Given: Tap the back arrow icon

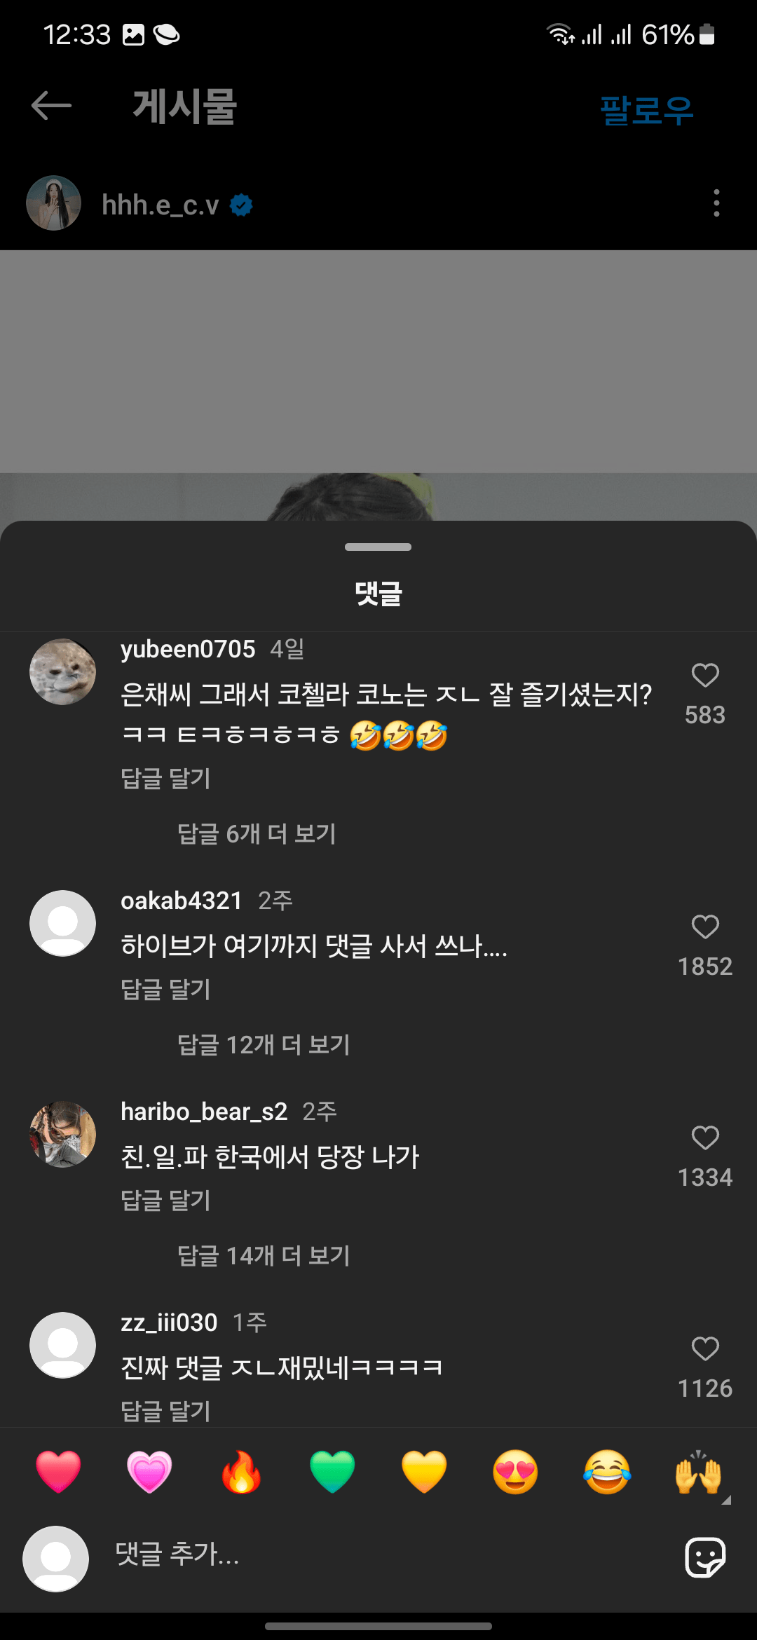Looking at the screenshot, I should [52, 107].
